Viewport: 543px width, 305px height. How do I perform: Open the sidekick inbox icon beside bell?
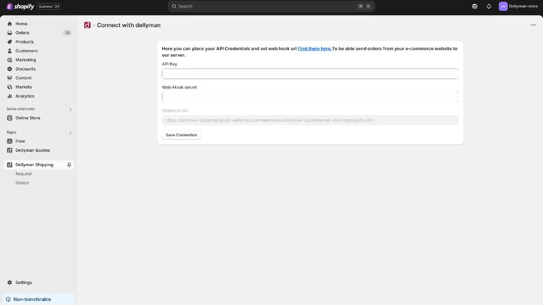474,6
